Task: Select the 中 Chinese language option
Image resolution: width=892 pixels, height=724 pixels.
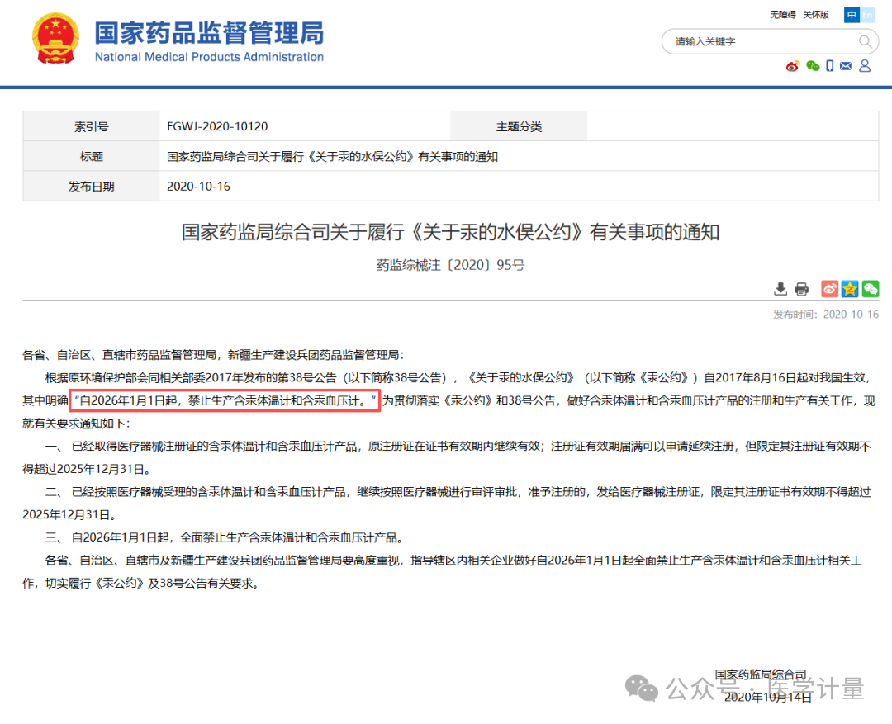Action: click(x=850, y=15)
